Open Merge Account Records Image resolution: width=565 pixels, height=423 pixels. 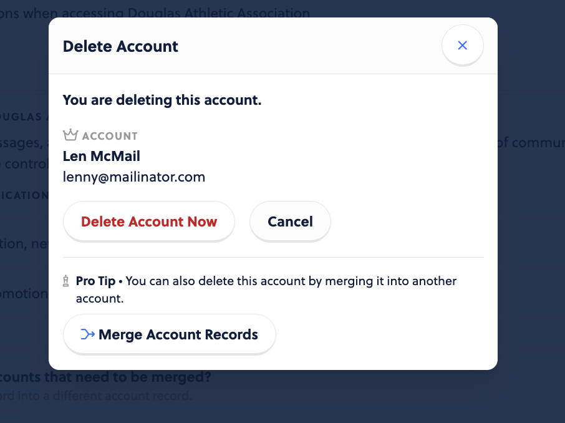pos(170,334)
